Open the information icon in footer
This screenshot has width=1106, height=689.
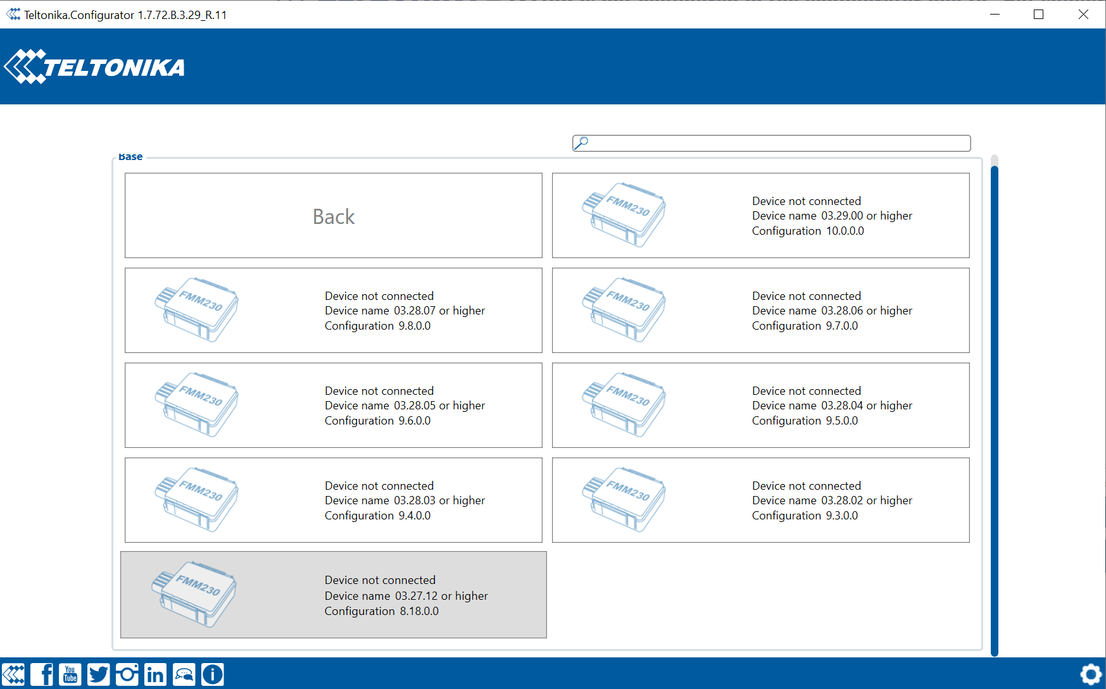coord(213,674)
